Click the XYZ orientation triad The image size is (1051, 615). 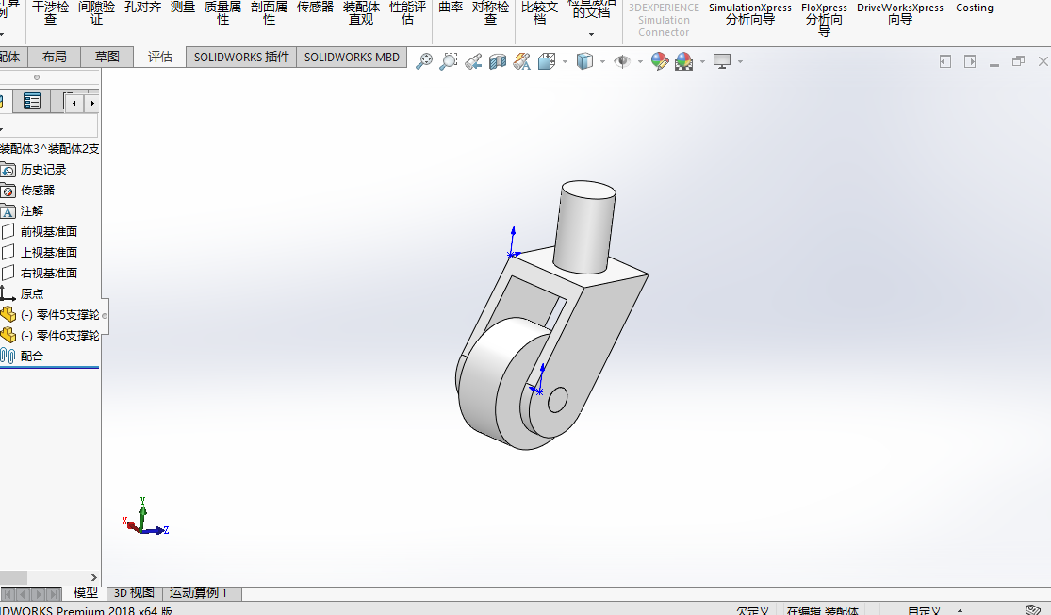click(145, 517)
